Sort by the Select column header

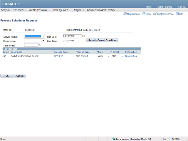6,52
